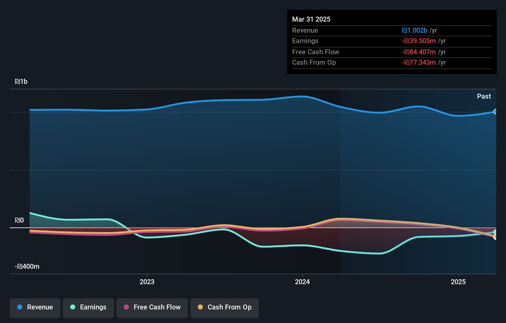Click the Cash From Op endpoint marker
This screenshot has width=506, height=323.
[x=496, y=237]
